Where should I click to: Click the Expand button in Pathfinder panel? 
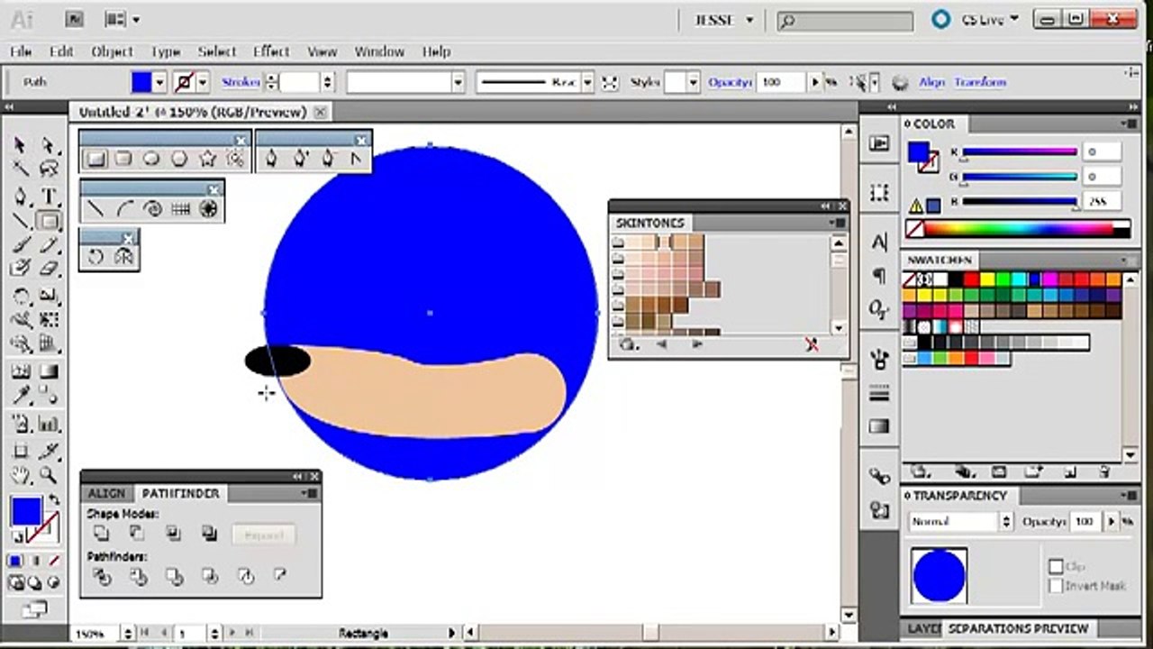[x=264, y=535]
